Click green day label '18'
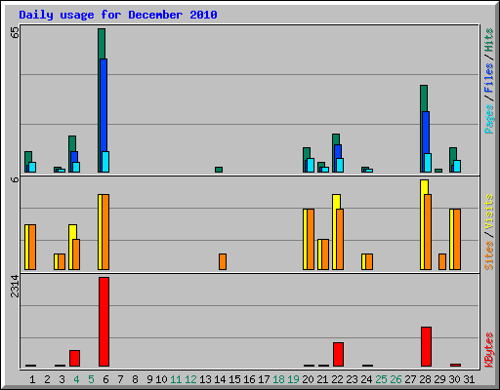 [278, 379]
